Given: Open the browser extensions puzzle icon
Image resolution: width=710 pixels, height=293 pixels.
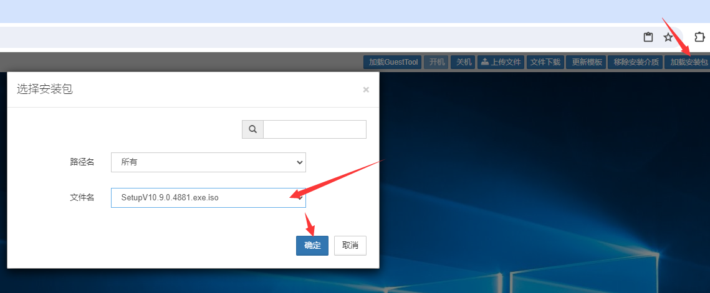Looking at the screenshot, I should (699, 37).
